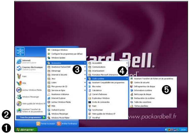Open Courrier électronique Outlook Express icon
This screenshot has width=189, height=133.
(19, 68)
